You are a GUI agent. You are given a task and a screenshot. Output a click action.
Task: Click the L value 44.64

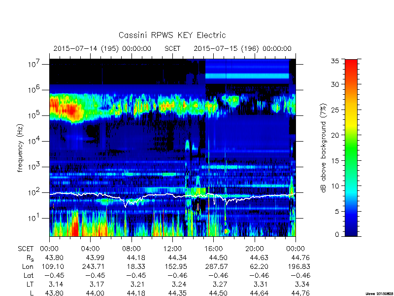point(259,293)
